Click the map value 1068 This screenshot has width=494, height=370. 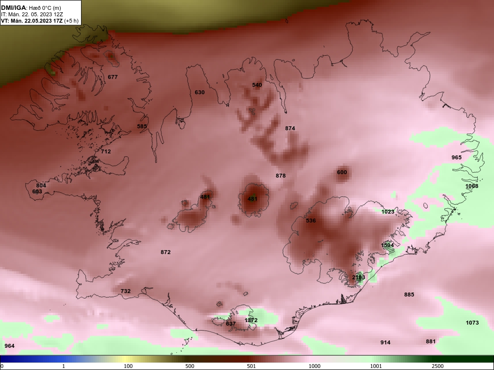pyautogui.click(x=472, y=186)
